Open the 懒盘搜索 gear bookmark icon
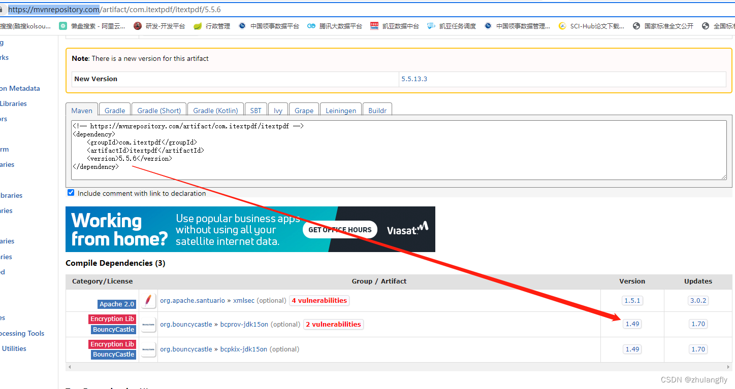This screenshot has width=735, height=389. pos(63,25)
